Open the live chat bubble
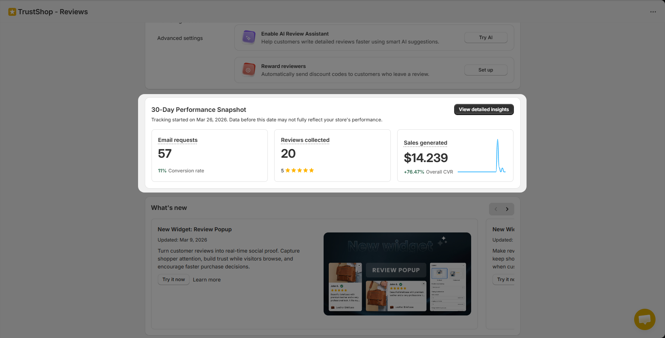 tap(644, 319)
